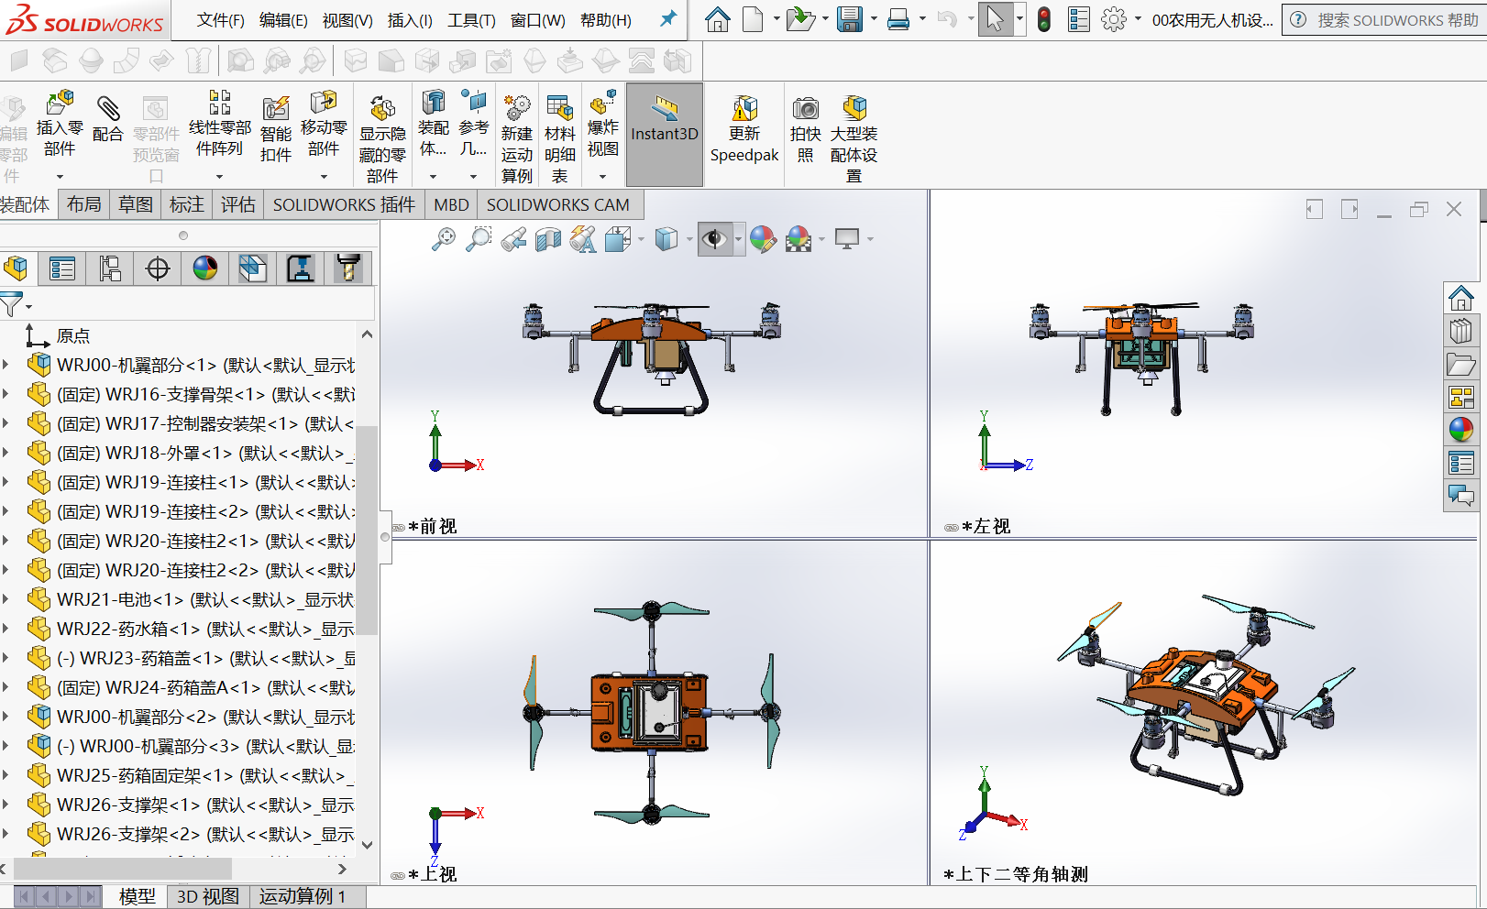Open the Appearances color sphere in task pane

tap(1460, 428)
